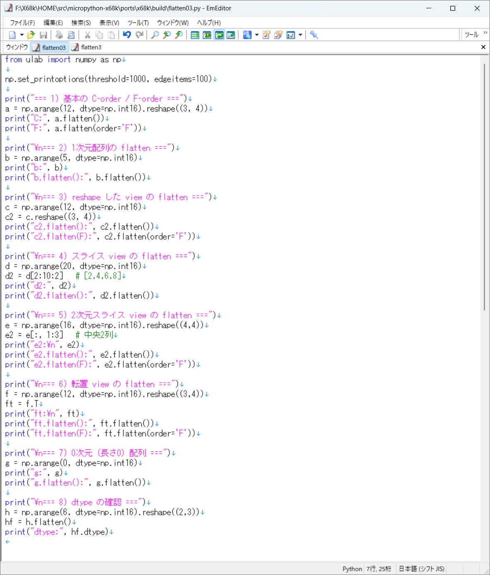The image size is (490, 575).
Task: Click line 'print("g:", g)'
Action: tap(36, 473)
